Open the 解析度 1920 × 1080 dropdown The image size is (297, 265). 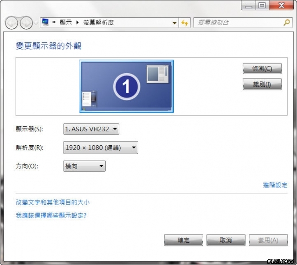tap(101, 148)
